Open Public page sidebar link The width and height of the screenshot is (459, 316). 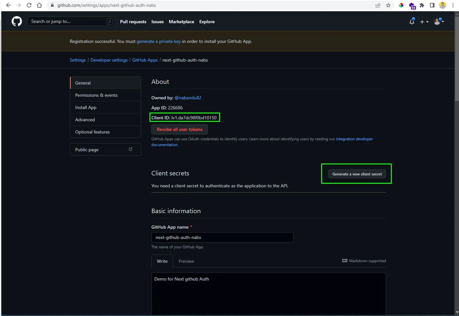(x=105, y=149)
